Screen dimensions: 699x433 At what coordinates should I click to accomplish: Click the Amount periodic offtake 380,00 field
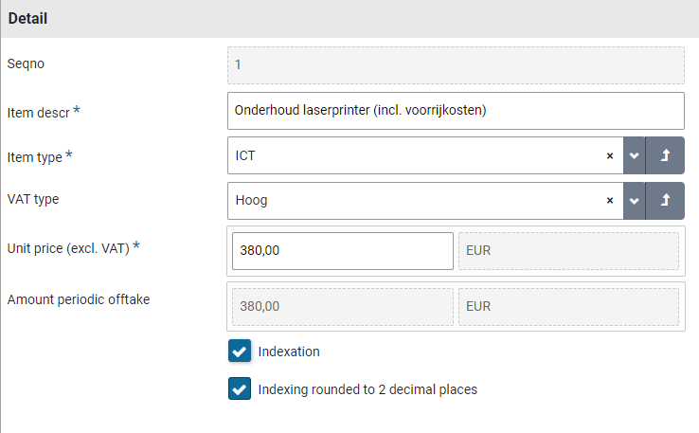click(x=342, y=307)
